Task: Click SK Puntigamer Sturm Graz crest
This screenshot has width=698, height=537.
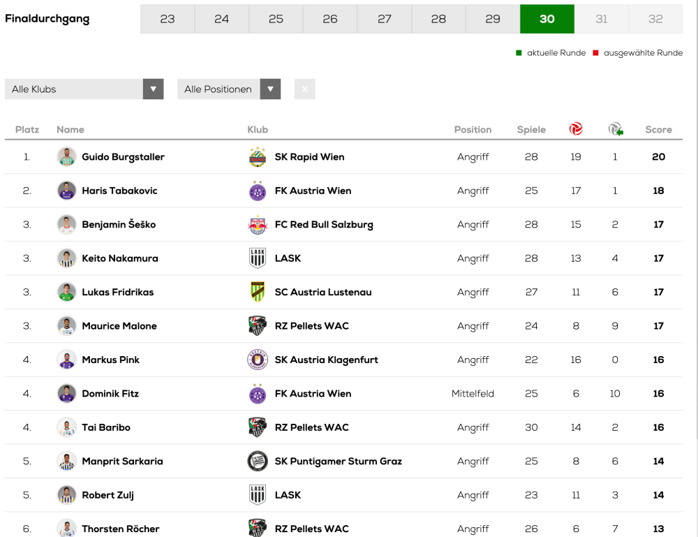Action: click(x=258, y=461)
